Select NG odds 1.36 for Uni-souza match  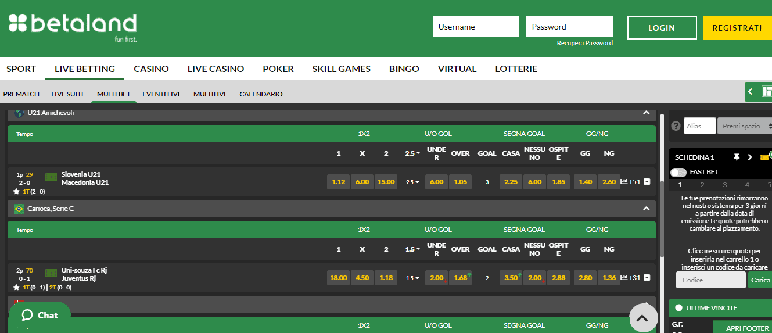[609, 278]
